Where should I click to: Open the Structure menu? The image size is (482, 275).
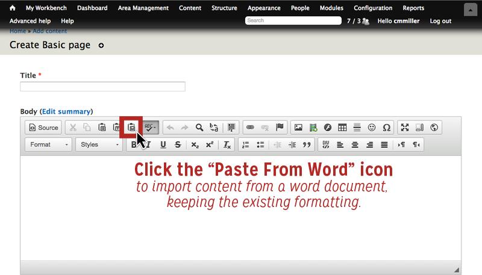tap(224, 8)
